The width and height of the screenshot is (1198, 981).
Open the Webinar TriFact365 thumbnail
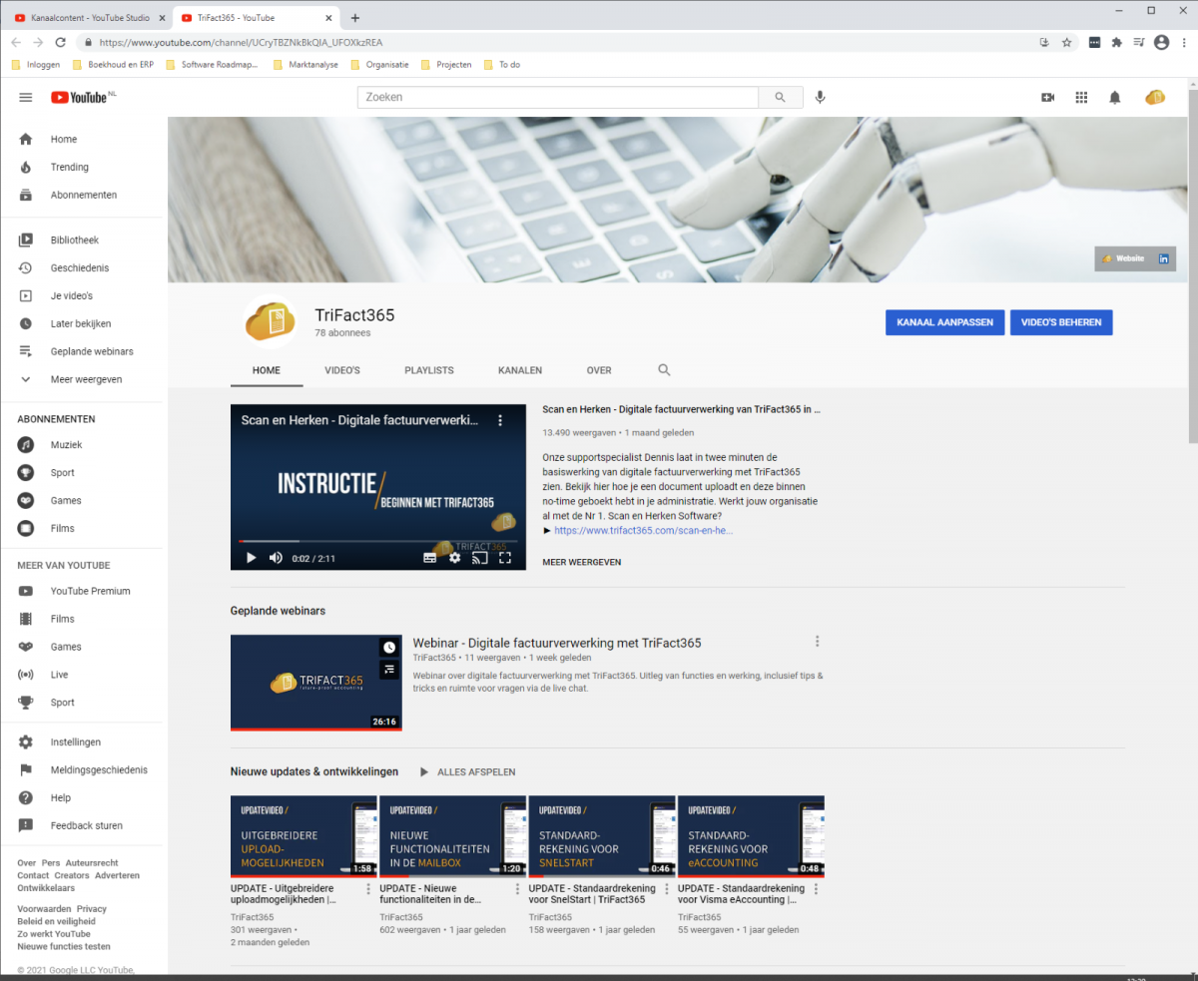[x=315, y=683]
